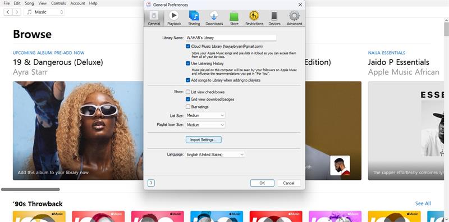Open the Controls menu
Image resolution: width=449 pixels, height=222 pixels.
pyautogui.click(x=58, y=3)
